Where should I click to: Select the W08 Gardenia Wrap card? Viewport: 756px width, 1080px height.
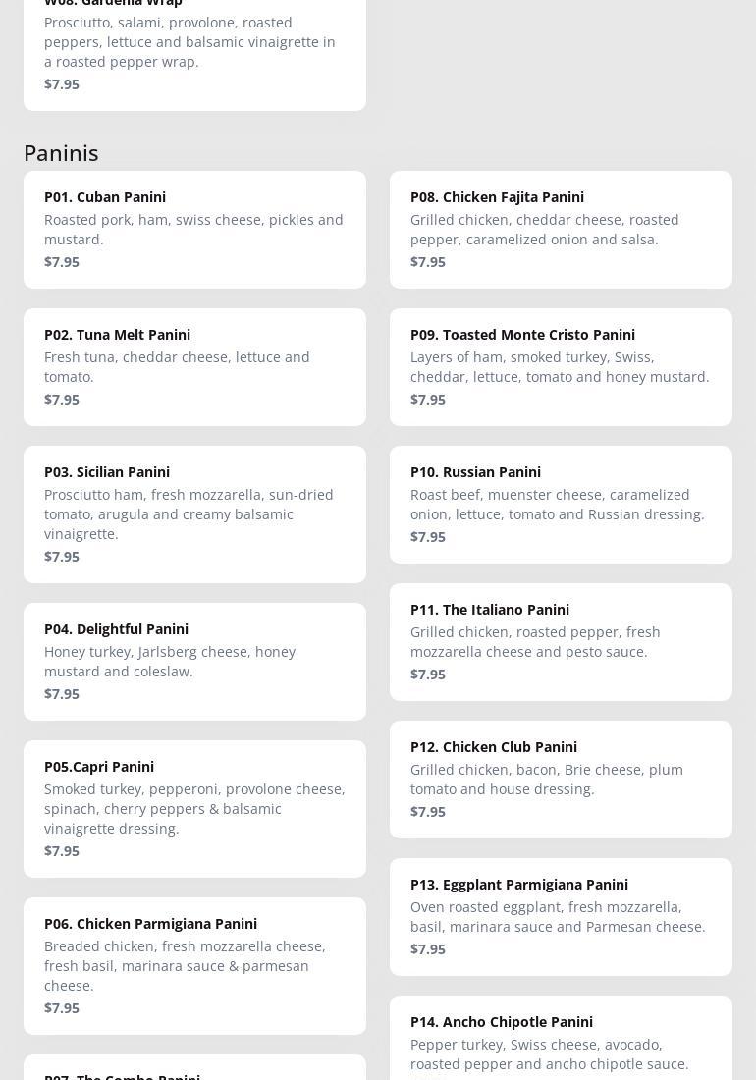[x=194, y=49]
